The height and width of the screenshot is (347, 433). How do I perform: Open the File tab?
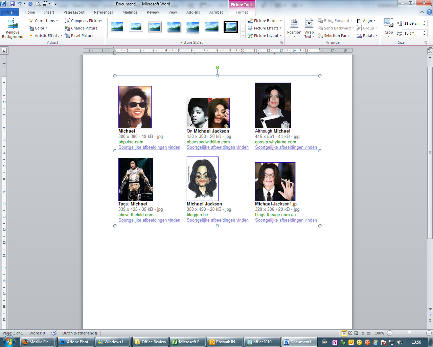pos(9,12)
